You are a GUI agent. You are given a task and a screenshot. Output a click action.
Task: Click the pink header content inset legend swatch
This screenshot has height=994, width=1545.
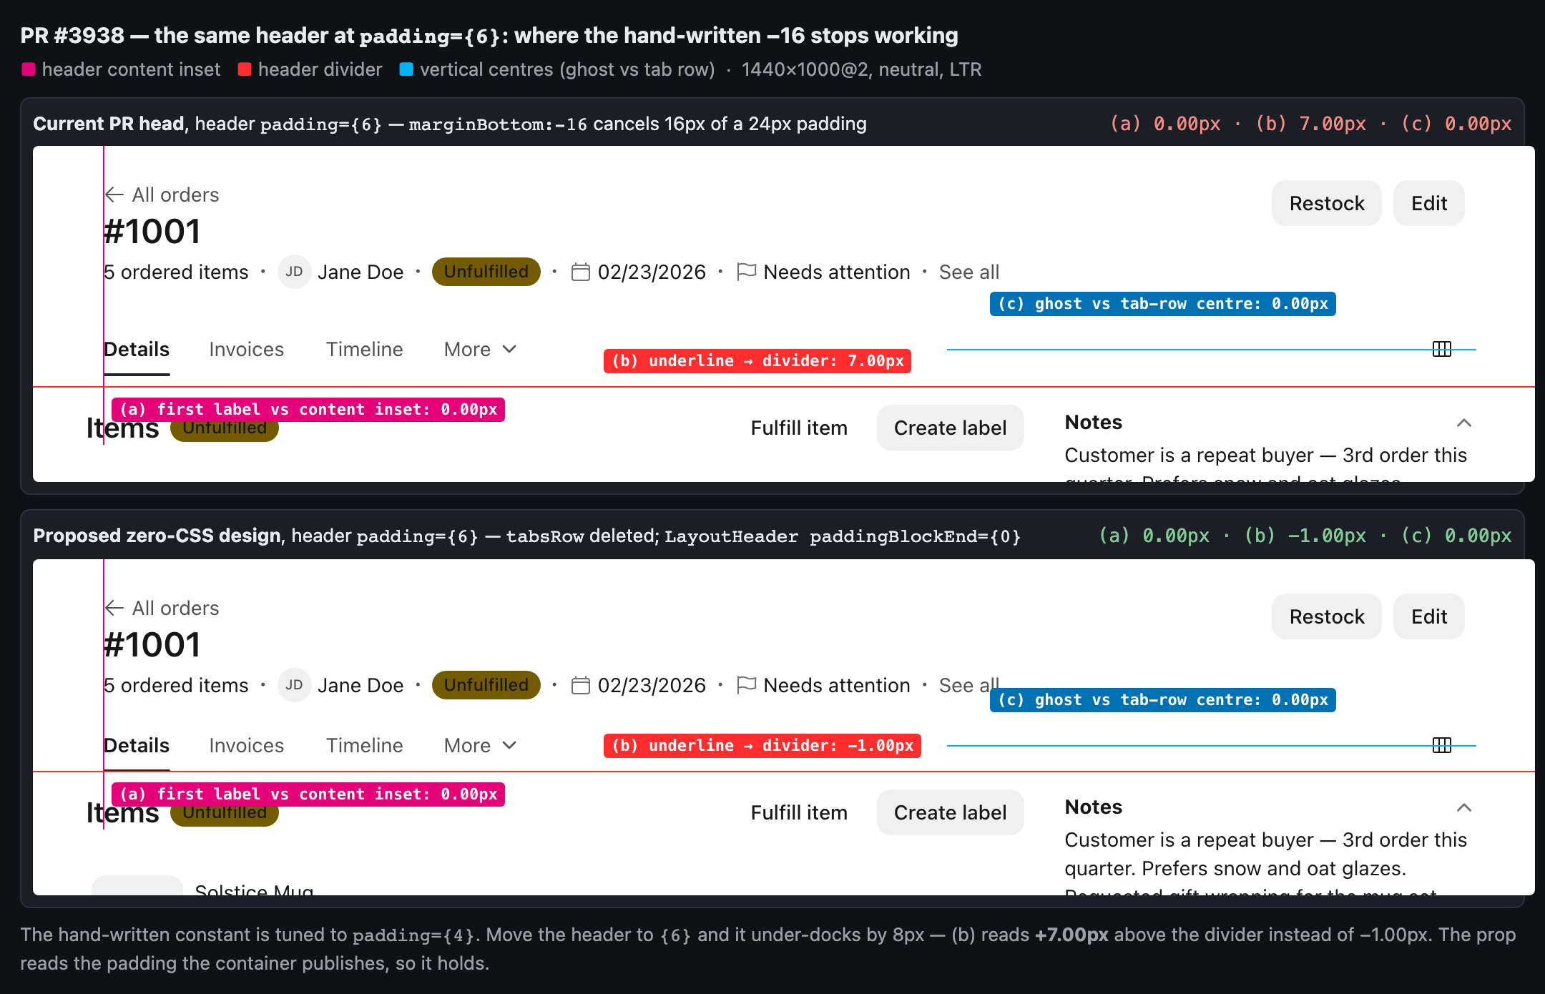point(29,69)
